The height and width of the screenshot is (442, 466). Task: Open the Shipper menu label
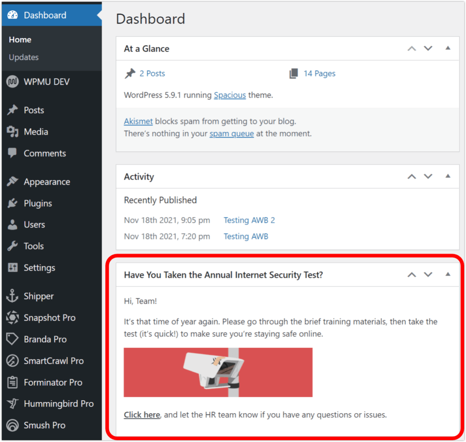[x=39, y=296]
